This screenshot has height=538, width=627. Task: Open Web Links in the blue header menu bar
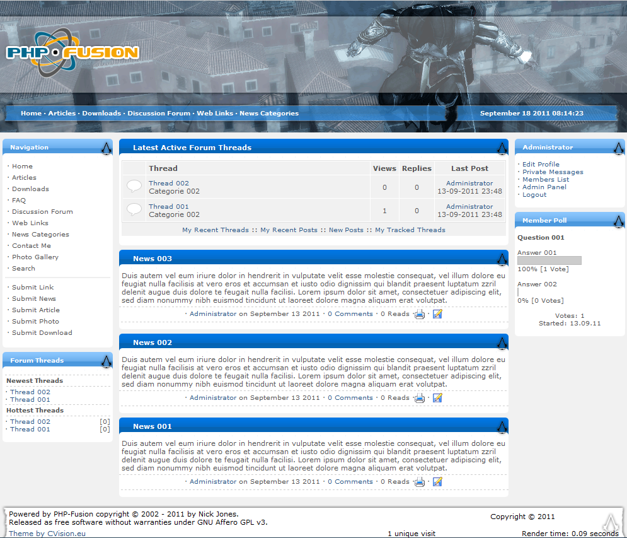click(x=215, y=114)
